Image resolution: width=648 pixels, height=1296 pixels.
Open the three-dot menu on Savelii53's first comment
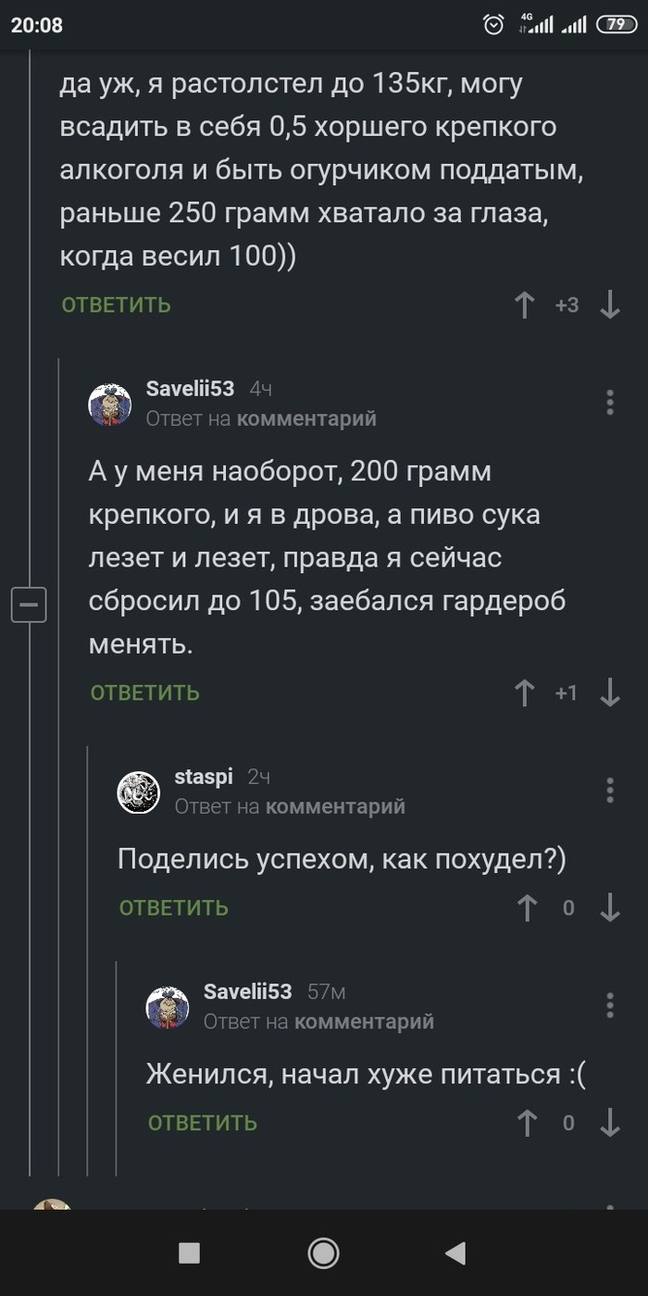click(609, 402)
